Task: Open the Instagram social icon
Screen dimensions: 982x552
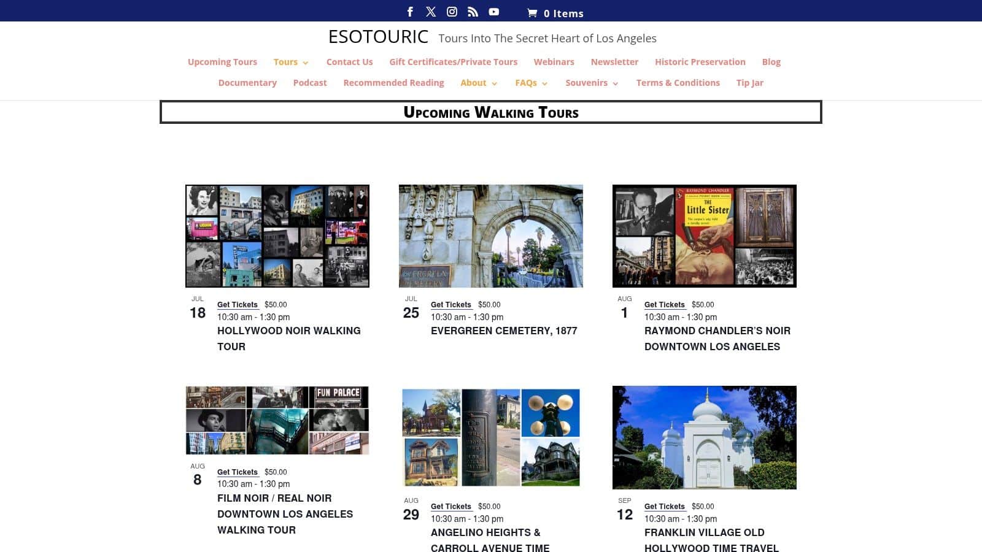Action: (x=452, y=12)
